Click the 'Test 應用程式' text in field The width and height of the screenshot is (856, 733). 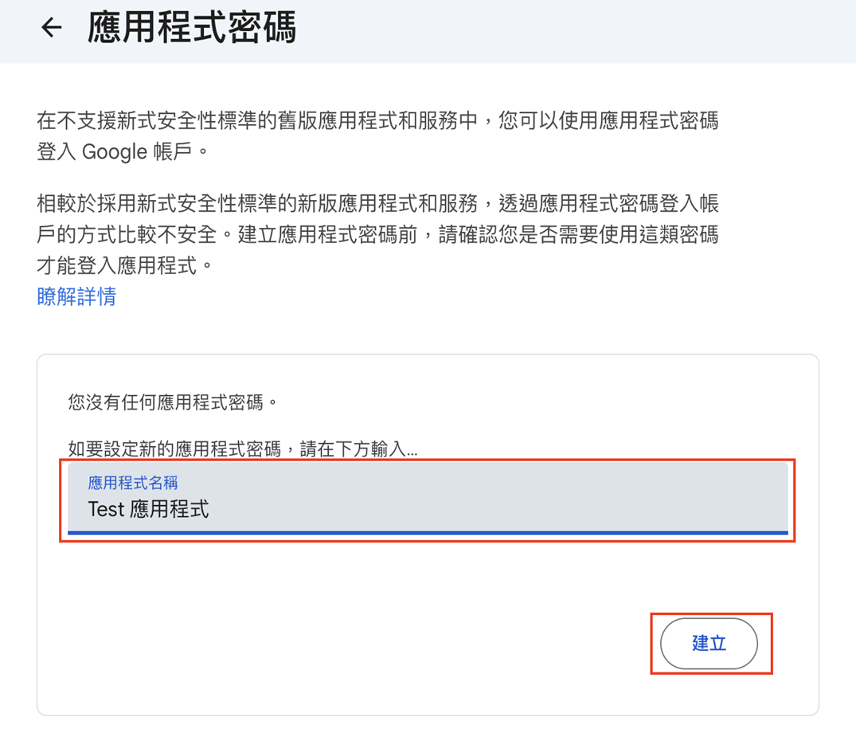click(149, 509)
